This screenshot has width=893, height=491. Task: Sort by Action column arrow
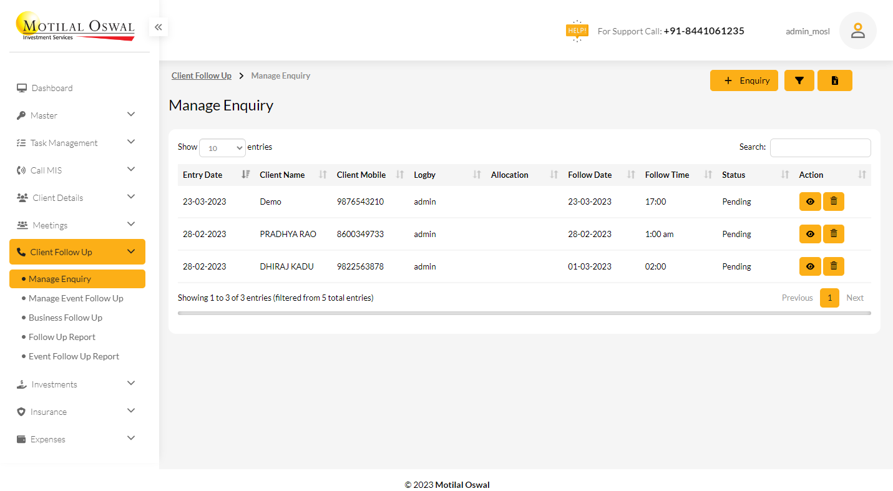(862, 175)
